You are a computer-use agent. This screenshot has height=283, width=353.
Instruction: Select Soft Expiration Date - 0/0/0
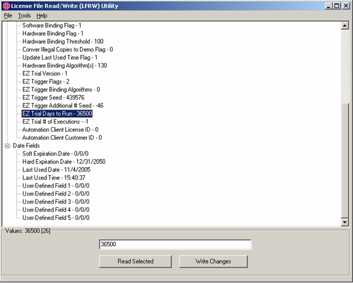55,154
